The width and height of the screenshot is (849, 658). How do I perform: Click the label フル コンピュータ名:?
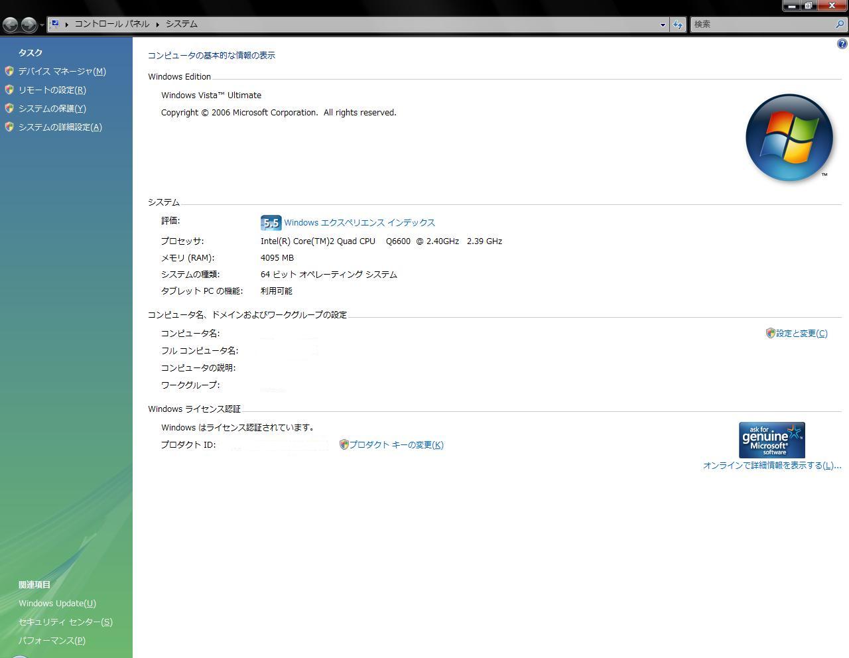coord(200,351)
